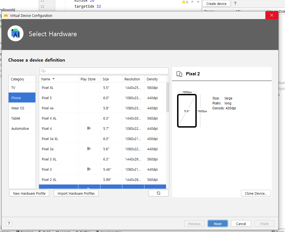Image resolution: width=285 pixels, height=232 pixels.
Task: Select the Pixel 4 XL device row
Action: pyautogui.click(x=102, y=118)
